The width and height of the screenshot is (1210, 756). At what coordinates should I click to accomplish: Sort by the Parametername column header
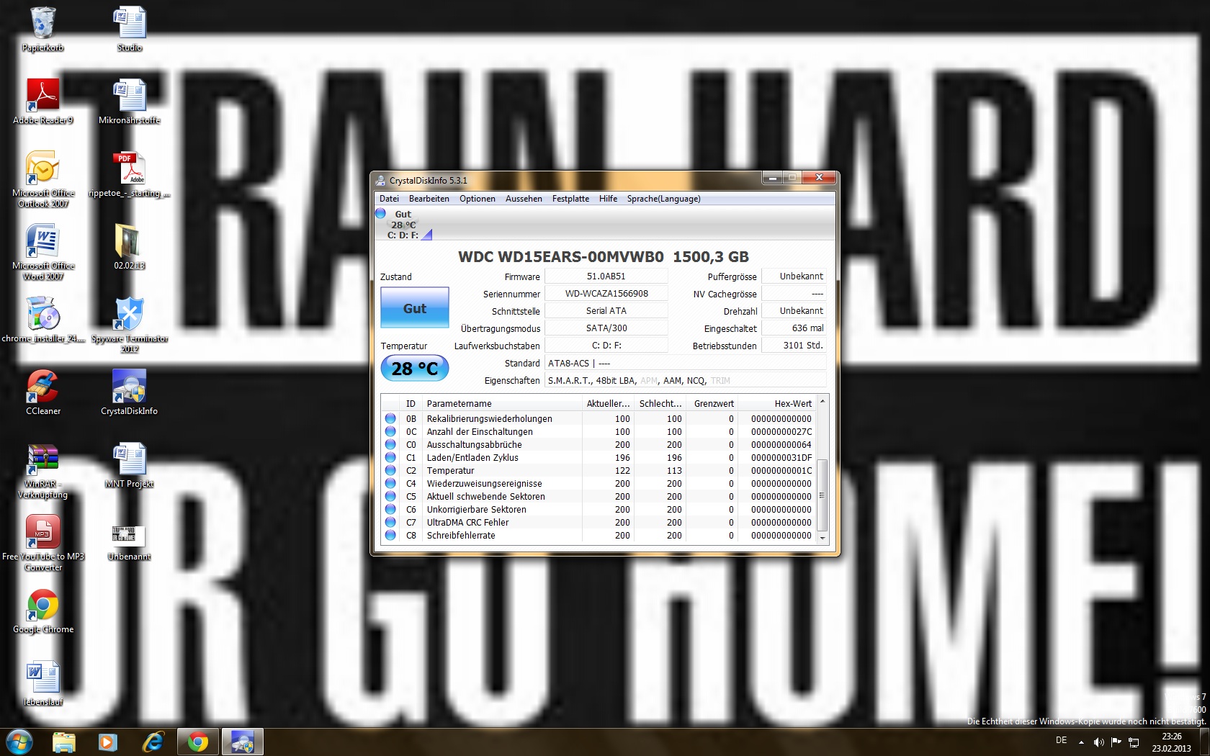tap(501, 404)
